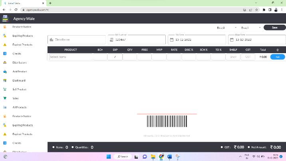The width and height of the screenshot is (286, 161).
Task: Open the Brazil dropdown farthest from Save
Action: 227,28
